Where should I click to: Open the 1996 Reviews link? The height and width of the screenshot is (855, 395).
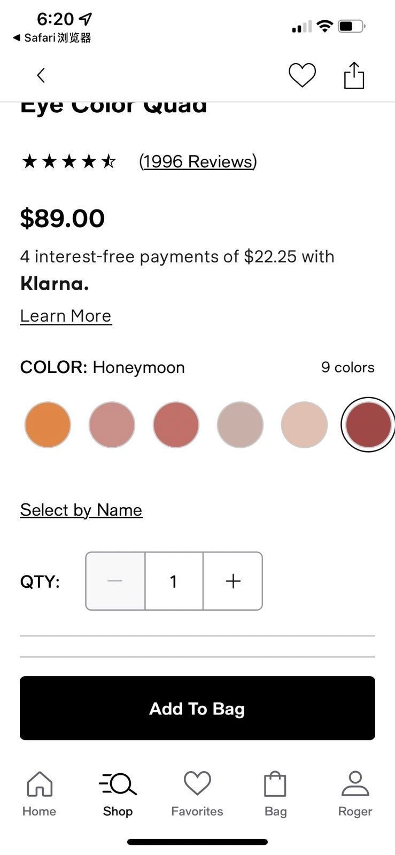click(x=198, y=161)
